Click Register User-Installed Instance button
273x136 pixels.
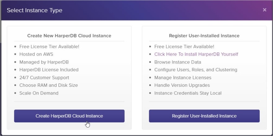coord(204,116)
